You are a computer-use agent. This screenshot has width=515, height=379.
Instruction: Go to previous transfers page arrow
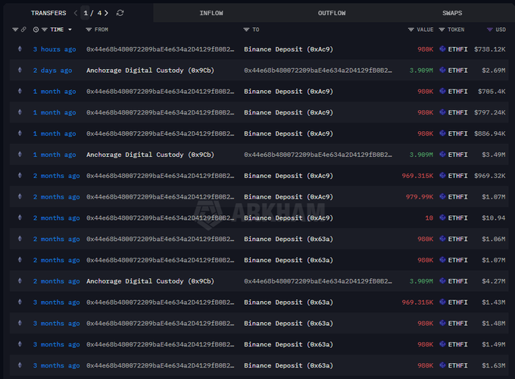pyautogui.click(x=76, y=13)
